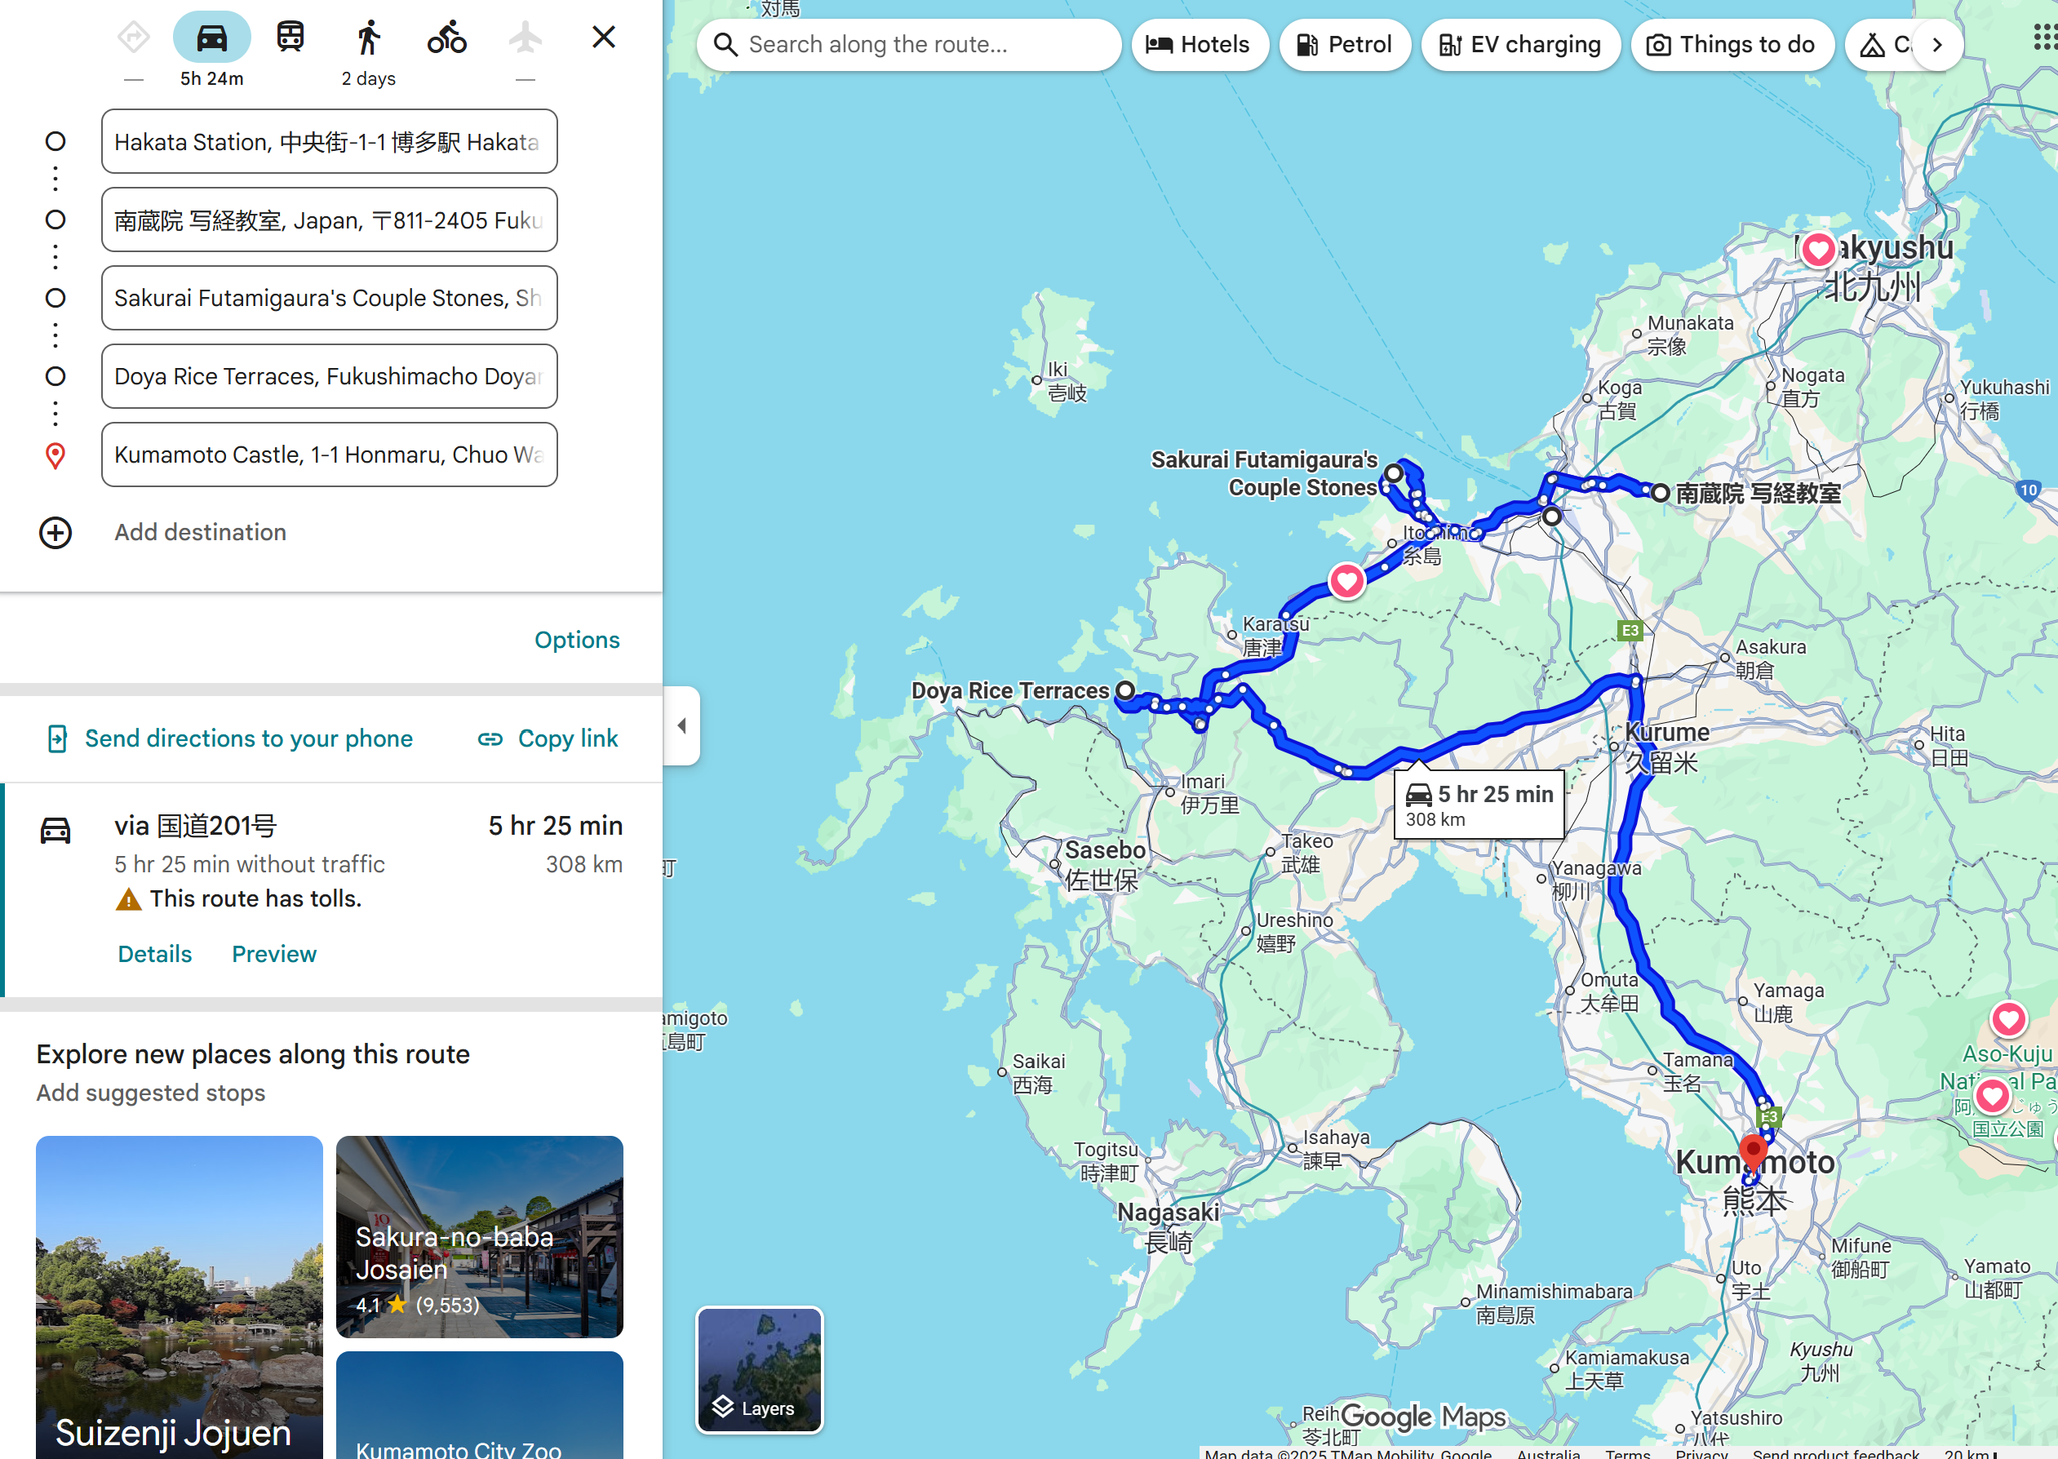
Task: Select the driving travel mode
Action: pyautogui.click(x=212, y=38)
